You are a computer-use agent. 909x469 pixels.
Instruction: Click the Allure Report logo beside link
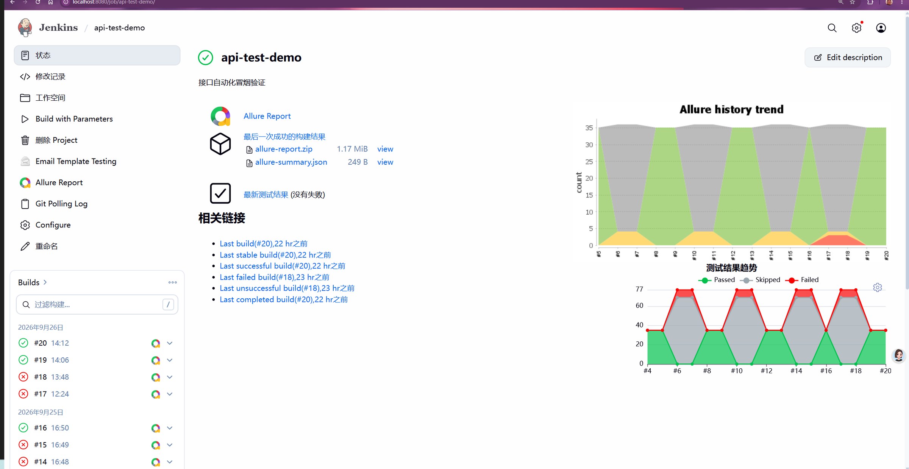(x=220, y=116)
